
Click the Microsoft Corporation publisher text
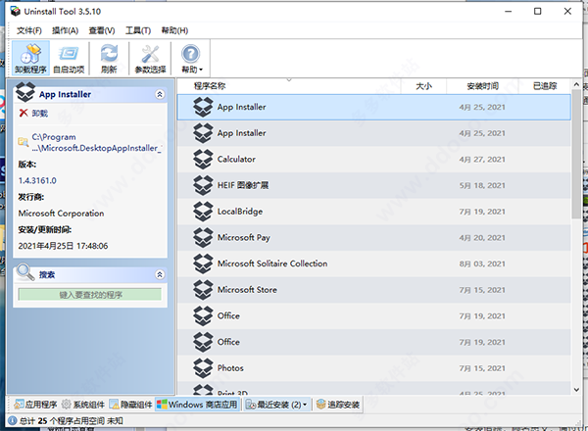tap(61, 214)
